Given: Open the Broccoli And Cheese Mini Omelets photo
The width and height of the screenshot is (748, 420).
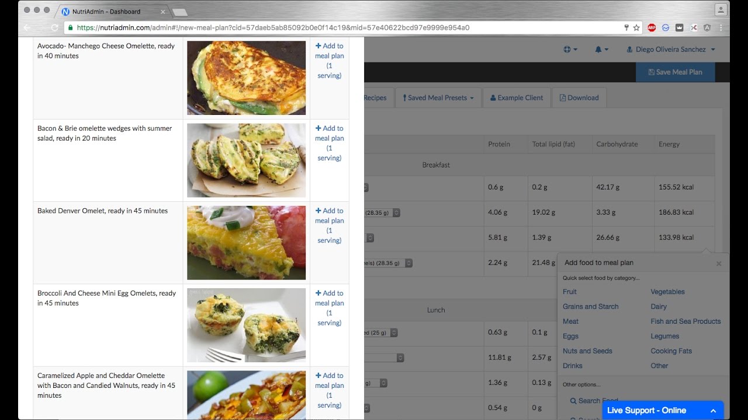Looking at the screenshot, I should point(246,325).
